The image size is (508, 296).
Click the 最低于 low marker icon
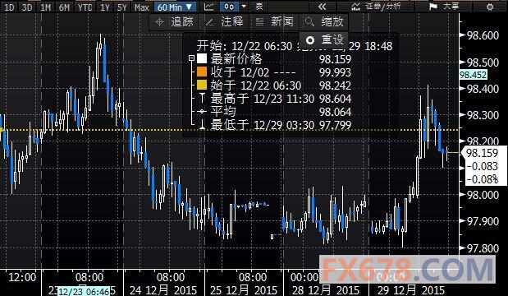[202, 125]
